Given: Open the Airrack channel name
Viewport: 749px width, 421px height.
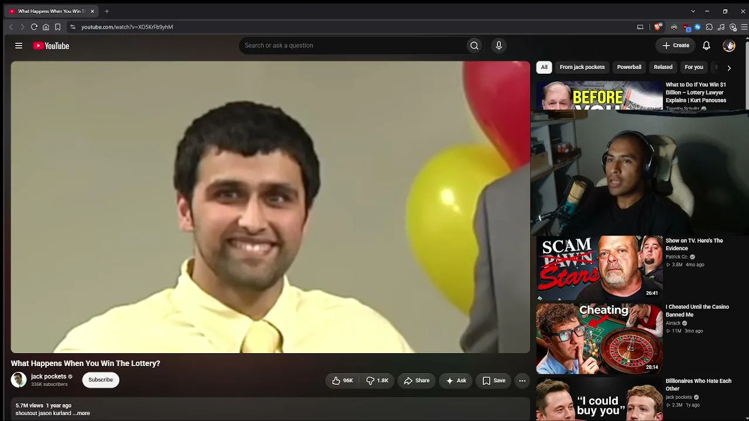Looking at the screenshot, I should [x=673, y=323].
